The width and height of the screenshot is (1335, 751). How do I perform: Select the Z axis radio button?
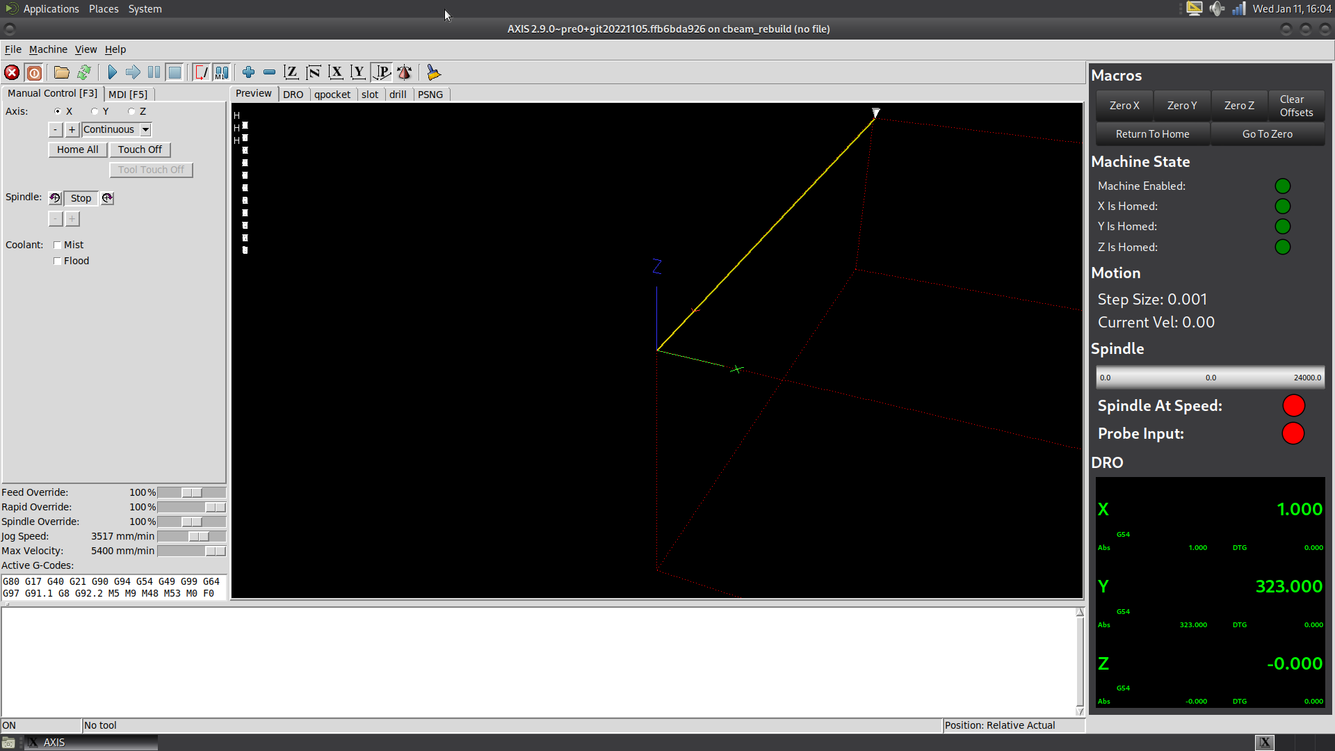tap(131, 111)
